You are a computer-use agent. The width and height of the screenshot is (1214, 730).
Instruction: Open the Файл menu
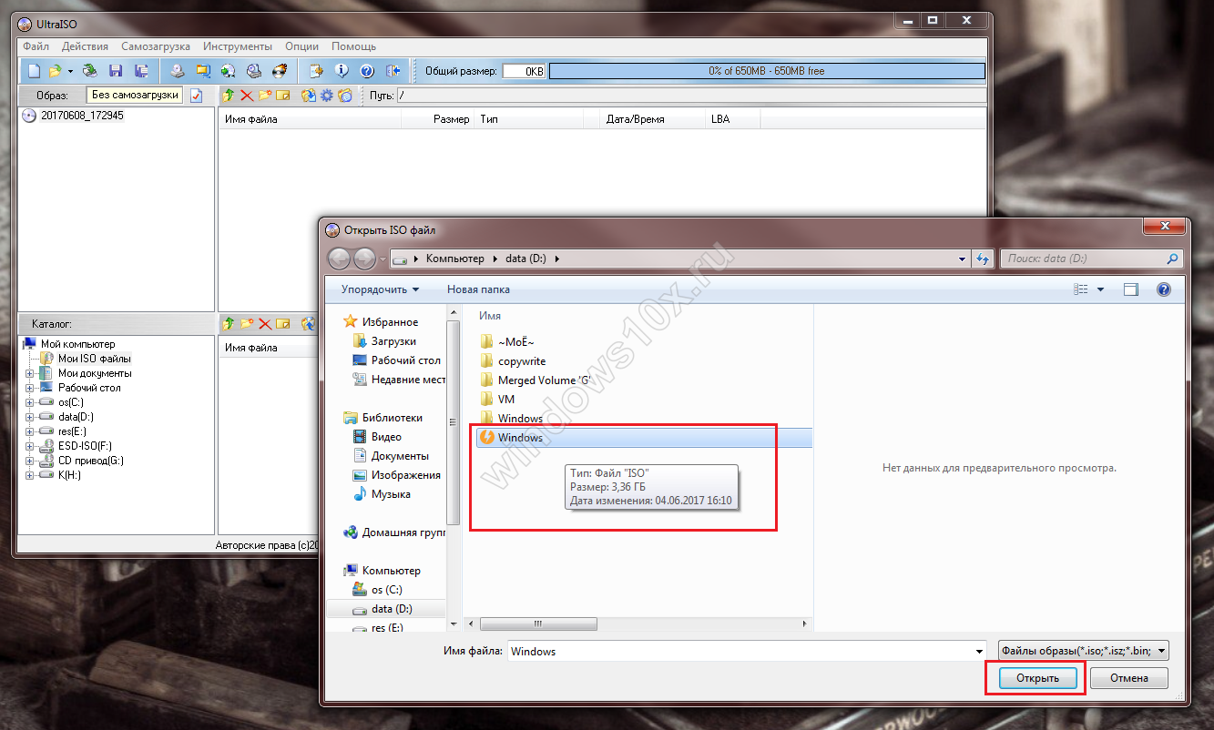click(x=36, y=46)
